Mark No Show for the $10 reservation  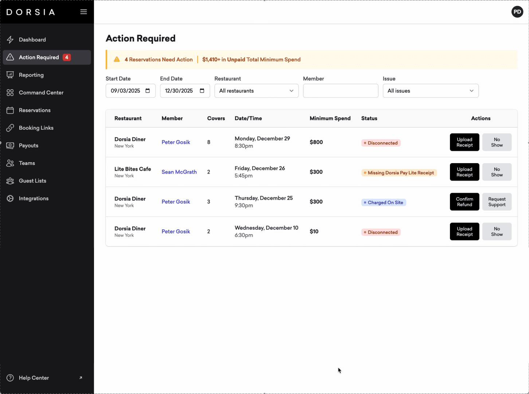click(x=497, y=232)
